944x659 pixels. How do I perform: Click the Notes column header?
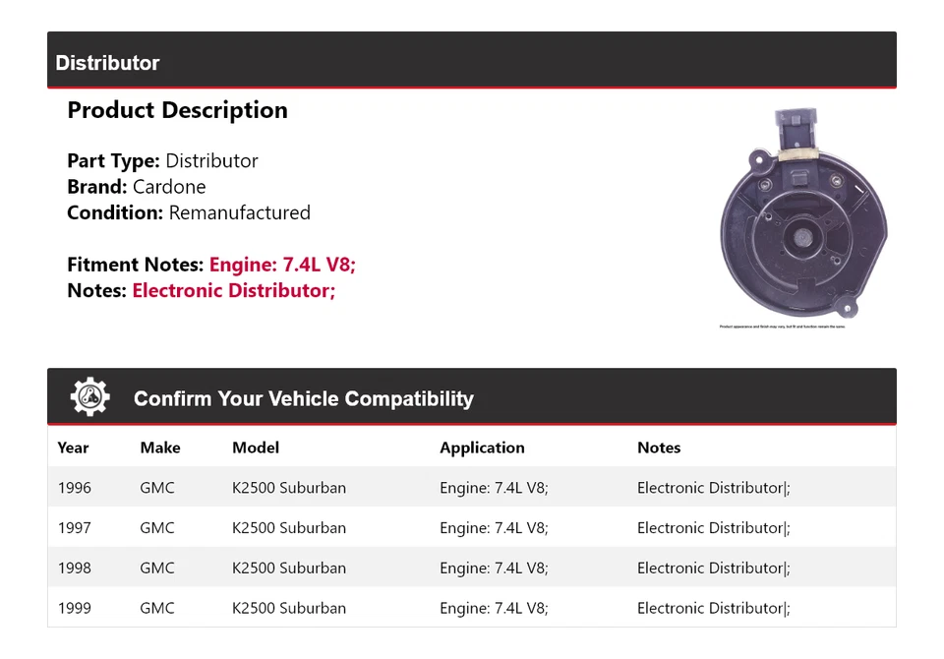[x=658, y=448]
